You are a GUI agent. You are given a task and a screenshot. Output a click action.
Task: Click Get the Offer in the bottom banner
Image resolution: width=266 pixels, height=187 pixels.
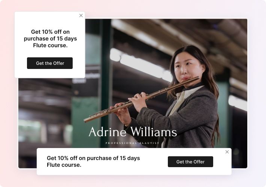click(190, 162)
